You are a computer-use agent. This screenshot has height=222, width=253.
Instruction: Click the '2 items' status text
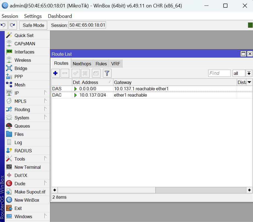tap(59, 197)
